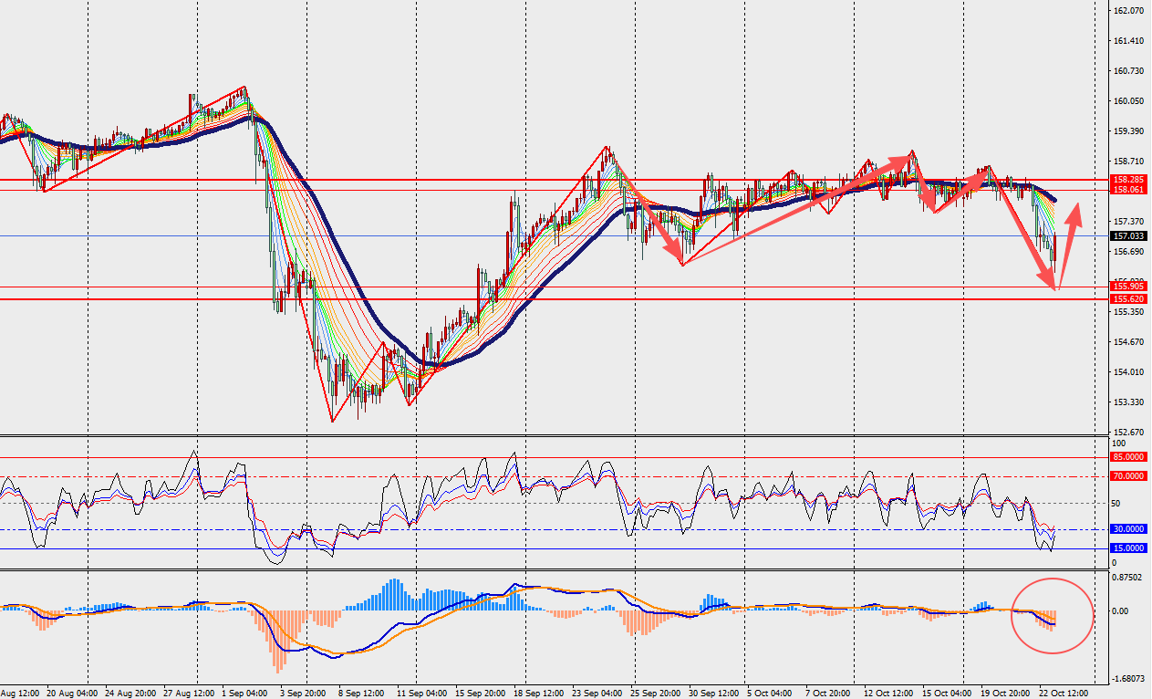Select the oscillator 15.0000 level label
The height and width of the screenshot is (699, 1152).
click(x=1128, y=548)
